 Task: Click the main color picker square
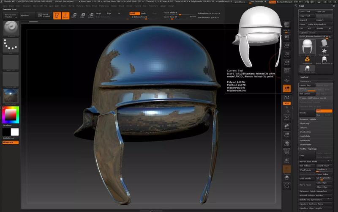[11, 115]
